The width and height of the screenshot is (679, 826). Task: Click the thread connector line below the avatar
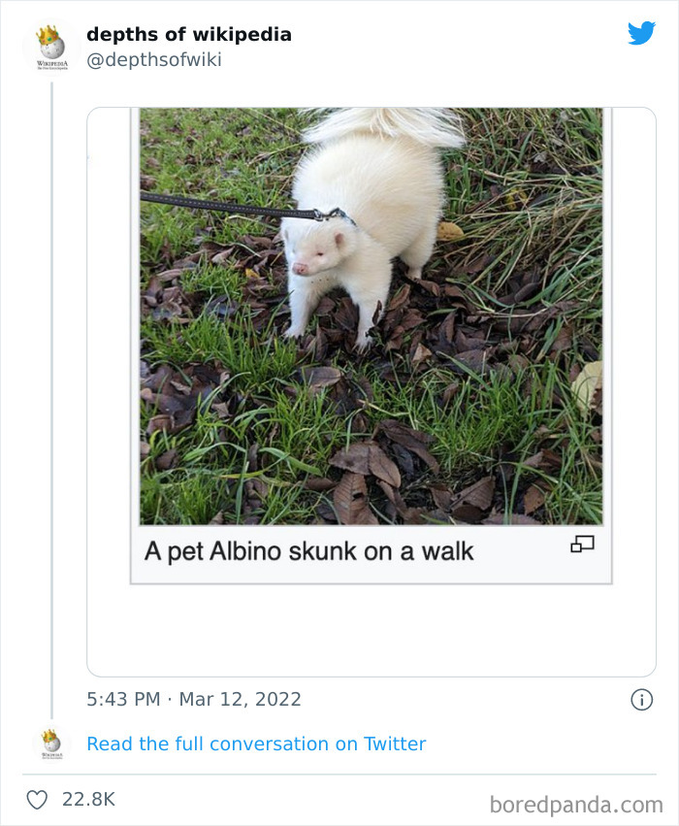pos(50,388)
